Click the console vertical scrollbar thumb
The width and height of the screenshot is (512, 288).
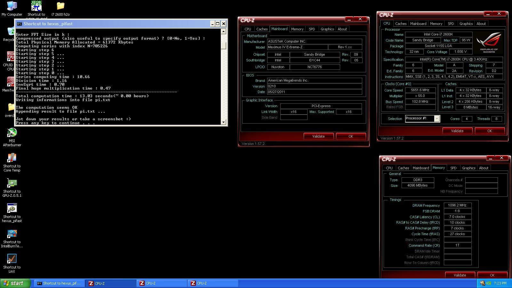(x=224, y=45)
